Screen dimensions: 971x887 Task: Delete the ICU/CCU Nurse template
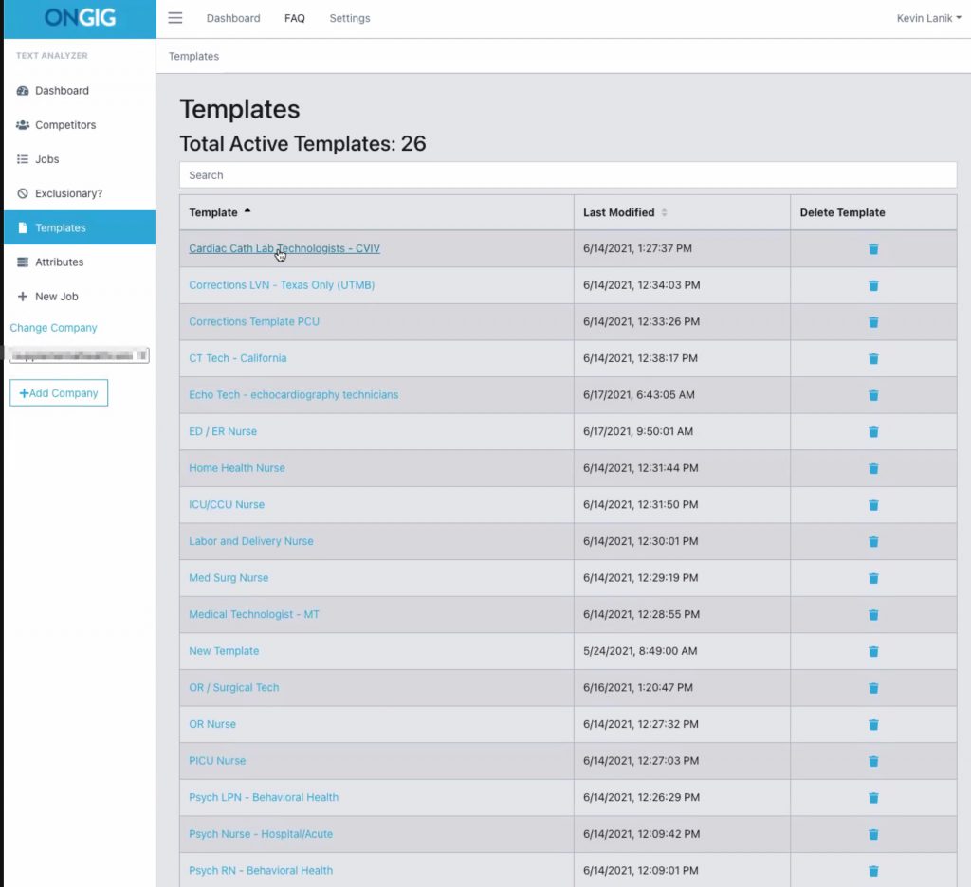(x=873, y=504)
